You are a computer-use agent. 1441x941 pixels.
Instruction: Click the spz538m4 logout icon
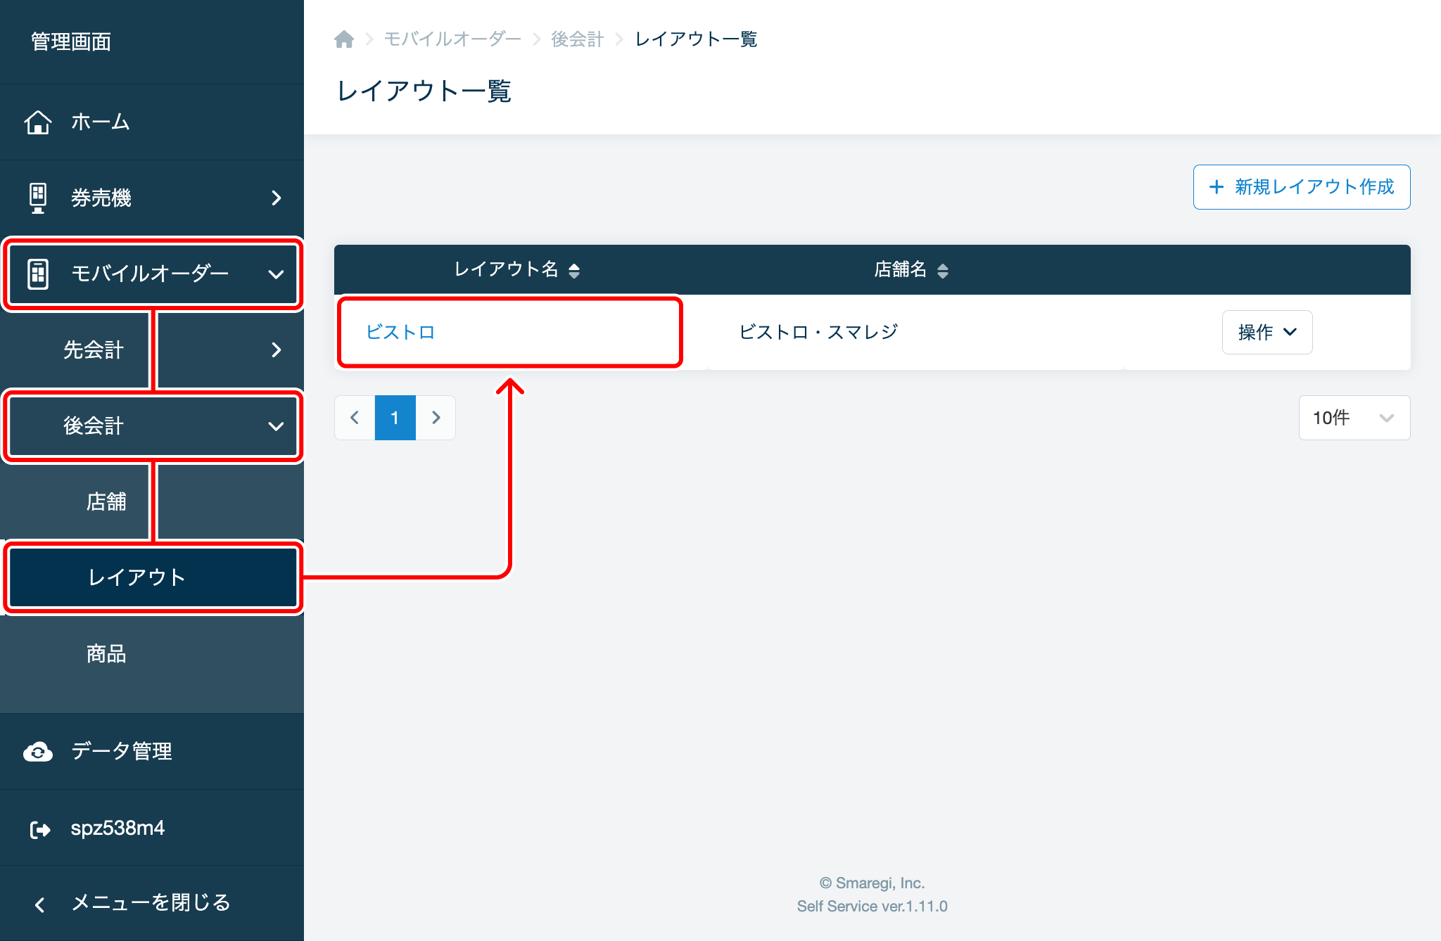point(39,828)
